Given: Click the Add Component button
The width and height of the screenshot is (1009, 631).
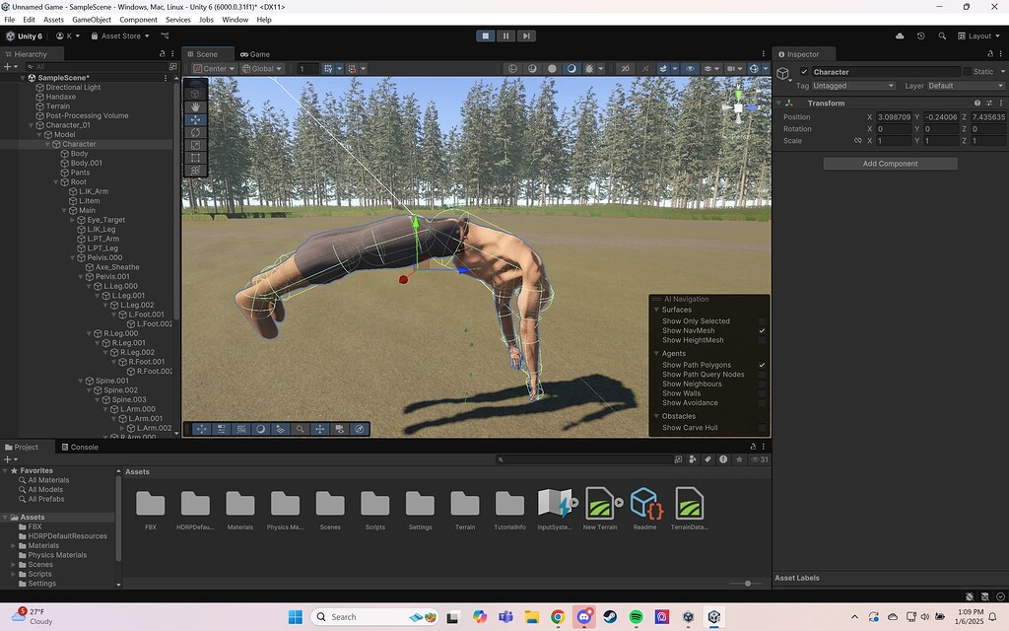Looking at the screenshot, I should pos(889,163).
